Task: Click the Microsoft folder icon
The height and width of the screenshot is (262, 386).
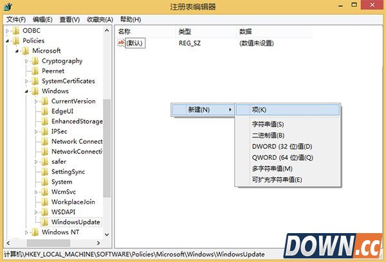Action: point(26,51)
